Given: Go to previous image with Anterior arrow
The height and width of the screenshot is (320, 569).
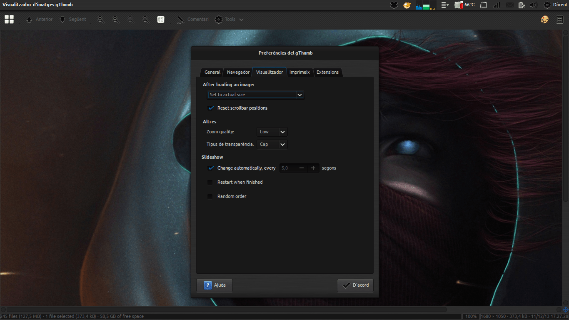Looking at the screenshot, I should pyautogui.click(x=29, y=20).
